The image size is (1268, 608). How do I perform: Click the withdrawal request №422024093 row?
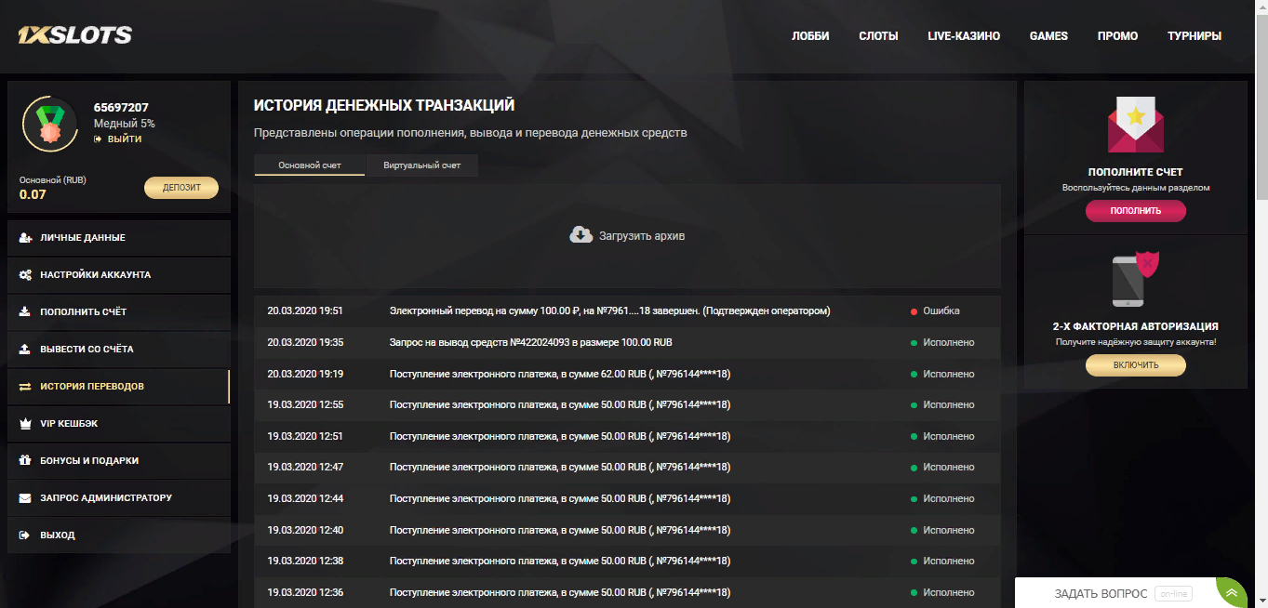click(x=627, y=342)
